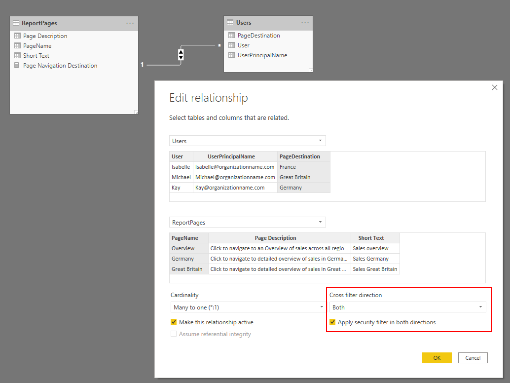Viewport: 510px width, 383px height.
Task: Click the double-arrow icon on the relationship line
Action: click(x=181, y=56)
